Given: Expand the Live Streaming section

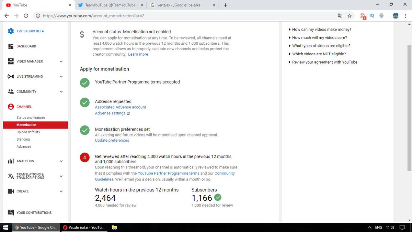Looking at the screenshot, I should click(x=61, y=77).
